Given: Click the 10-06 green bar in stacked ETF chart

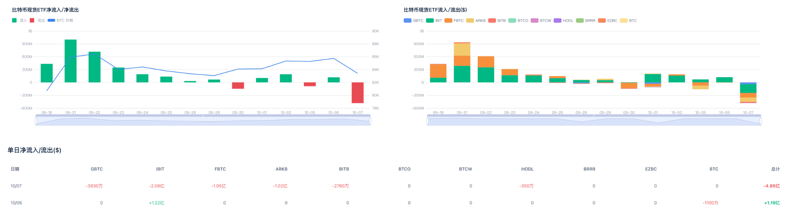Looking at the screenshot, I should tap(724, 80).
